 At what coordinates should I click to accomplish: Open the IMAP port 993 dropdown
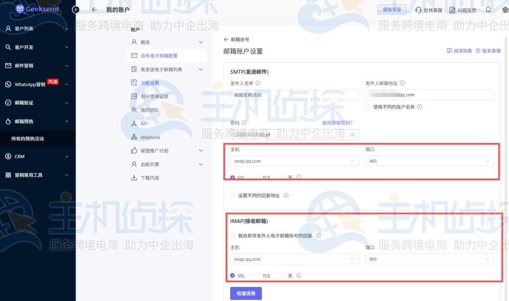click(x=429, y=259)
